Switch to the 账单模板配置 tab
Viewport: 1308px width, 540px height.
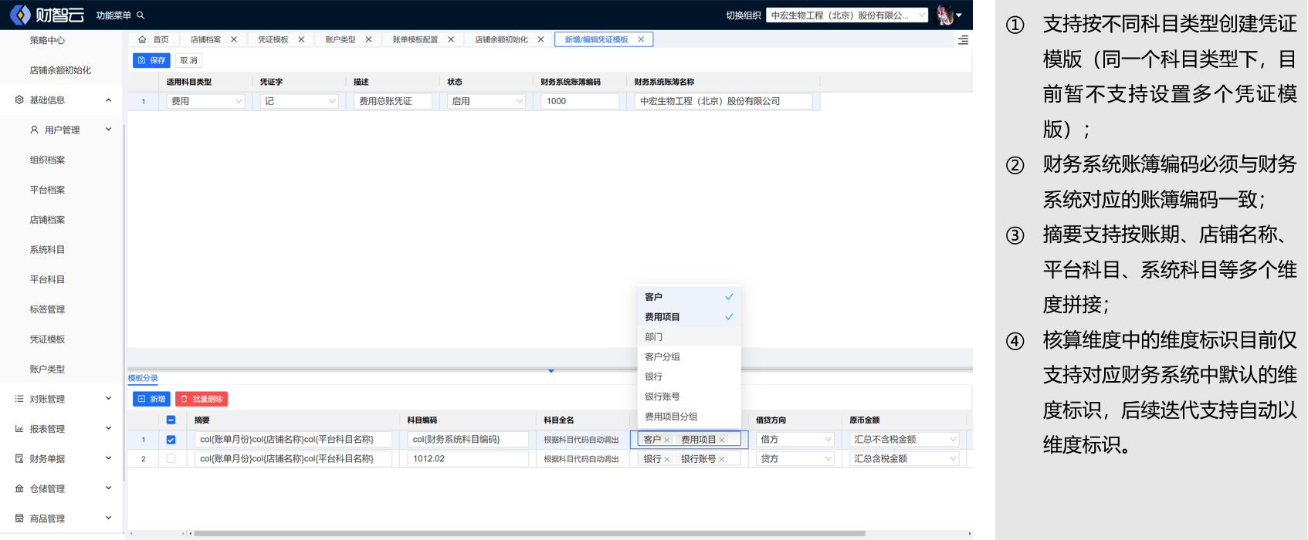pos(415,39)
